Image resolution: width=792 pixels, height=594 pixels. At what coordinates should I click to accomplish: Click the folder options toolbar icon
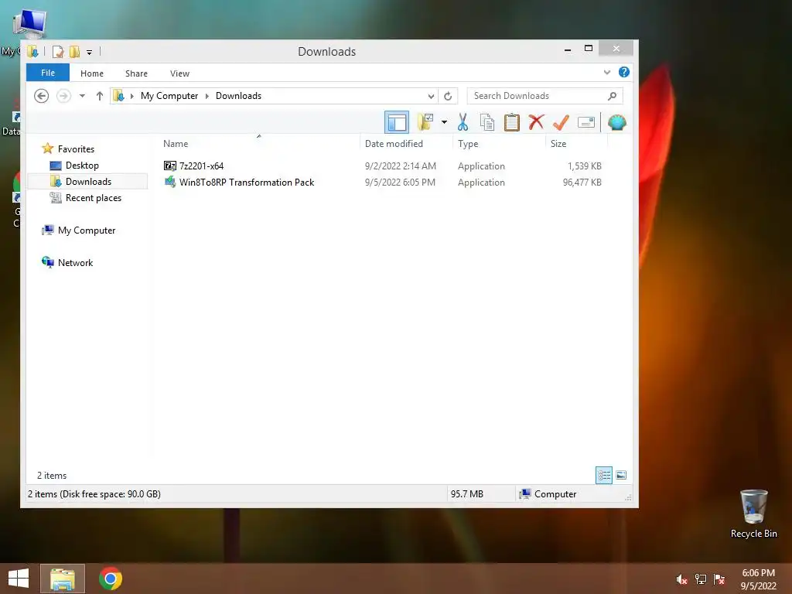pos(426,122)
